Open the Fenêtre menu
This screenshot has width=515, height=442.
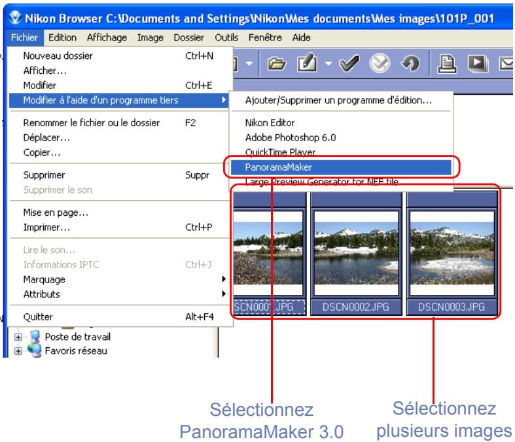pyautogui.click(x=265, y=37)
